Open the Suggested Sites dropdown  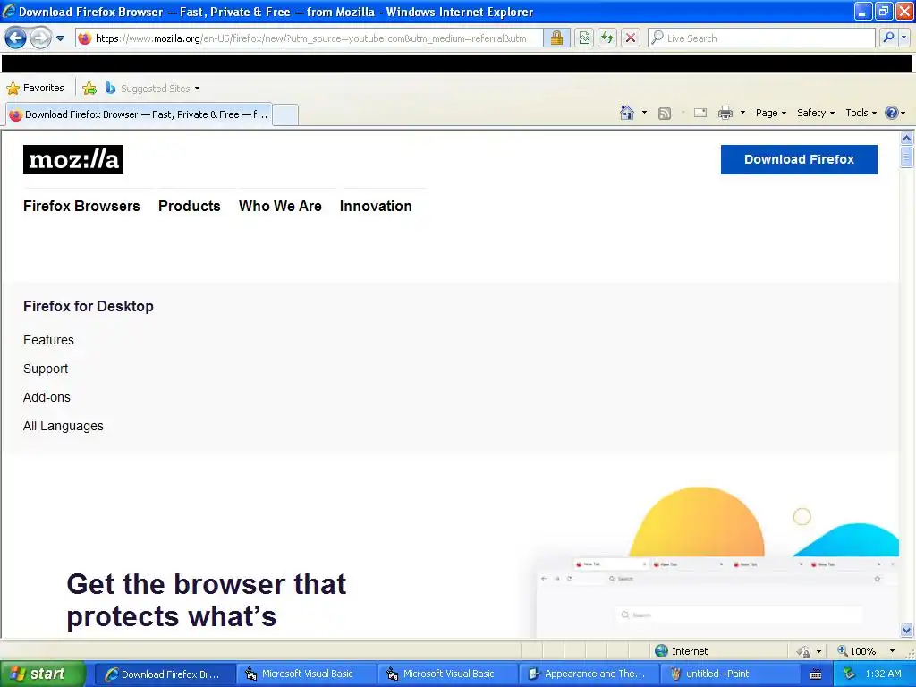[153, 89]
